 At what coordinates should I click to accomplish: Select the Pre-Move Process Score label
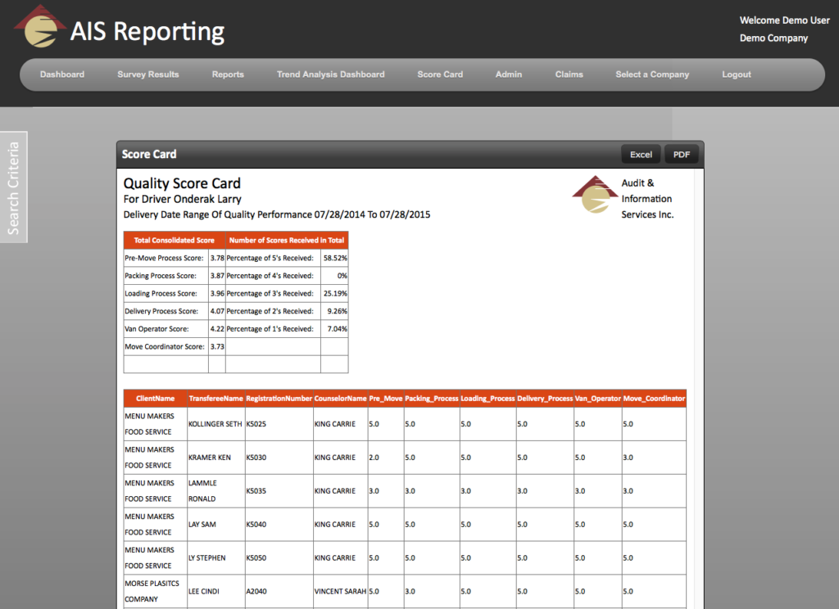tap(164, 258)
